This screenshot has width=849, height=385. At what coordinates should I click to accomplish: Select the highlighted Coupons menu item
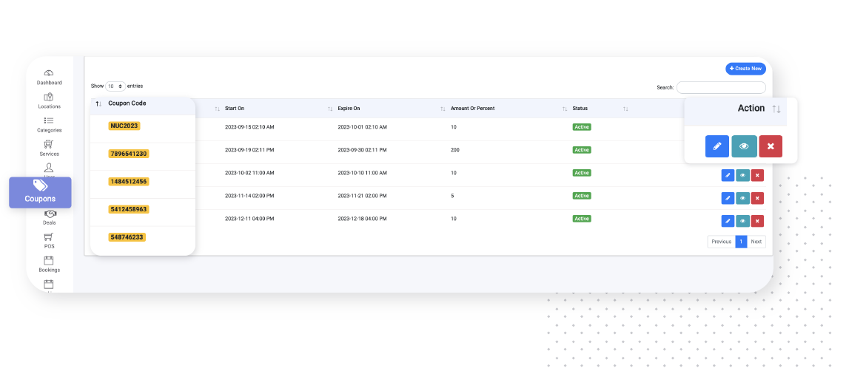[x=40, y=192]
